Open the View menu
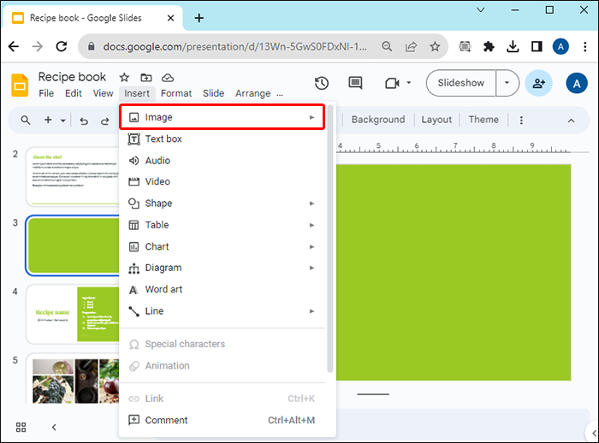Viewport: 599px width, 443px height. pos(104,93)
